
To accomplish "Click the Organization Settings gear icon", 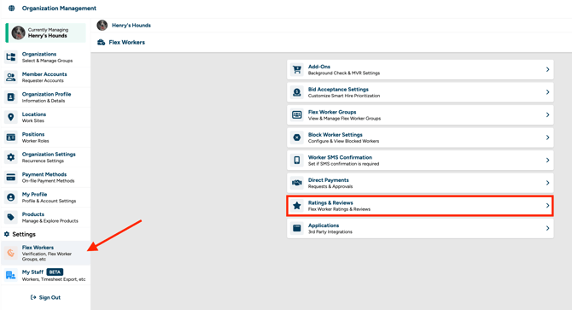I will (x=11, y=157).
